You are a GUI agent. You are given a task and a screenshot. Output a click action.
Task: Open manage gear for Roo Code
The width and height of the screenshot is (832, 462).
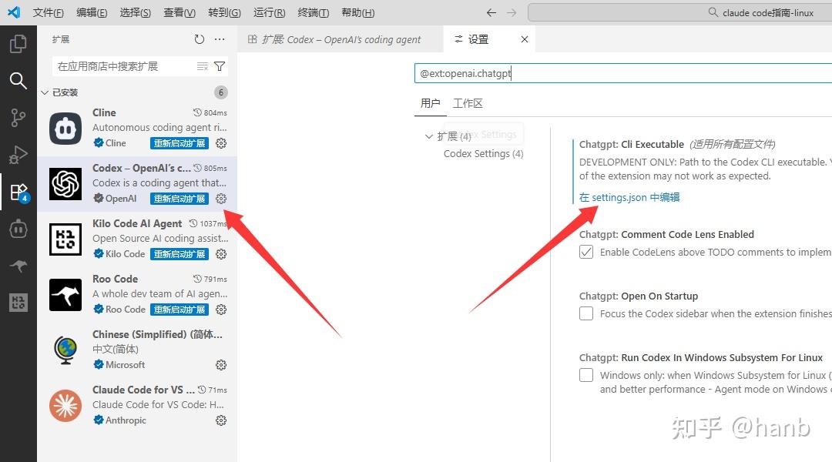click(221, 310)
